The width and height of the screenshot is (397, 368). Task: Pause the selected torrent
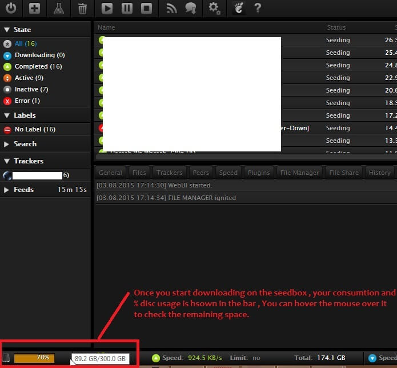(x=127, y=8)
